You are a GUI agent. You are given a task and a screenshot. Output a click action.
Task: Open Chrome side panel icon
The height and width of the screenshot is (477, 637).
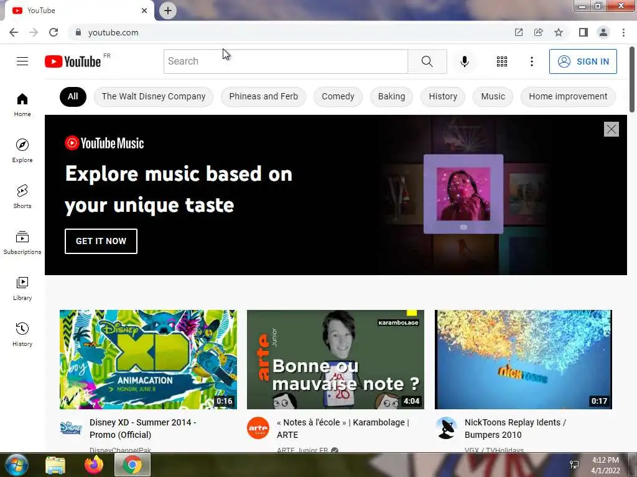(x=584, y=32)
